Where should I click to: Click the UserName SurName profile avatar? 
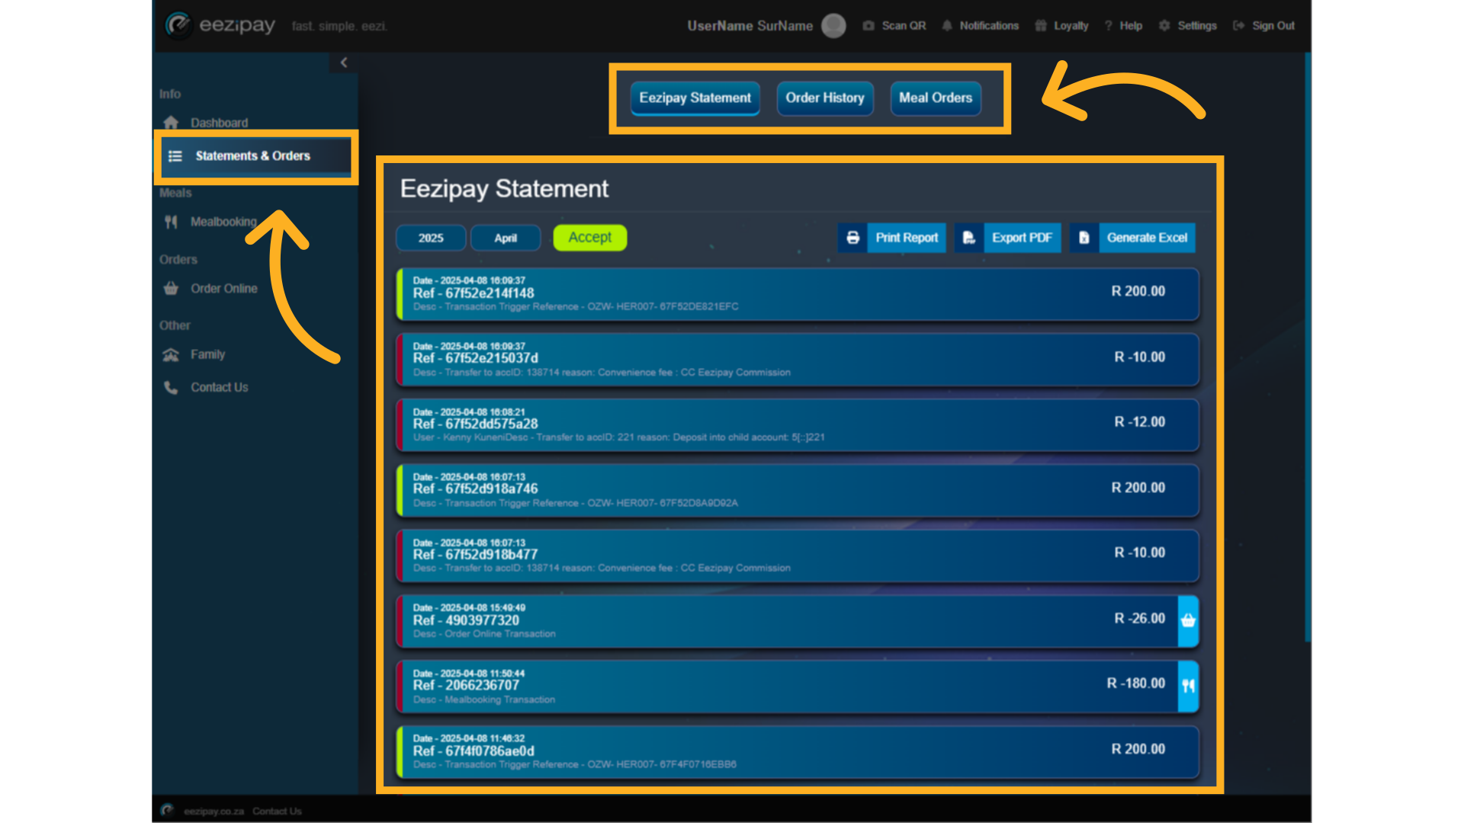click(833, 25)
